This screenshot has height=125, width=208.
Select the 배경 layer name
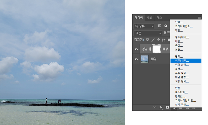154,59
